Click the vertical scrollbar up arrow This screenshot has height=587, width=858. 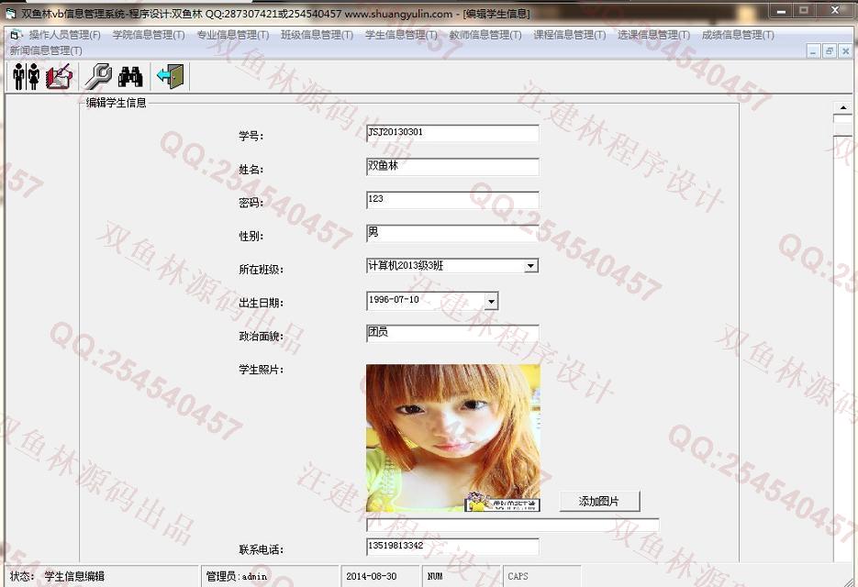[842, 107]
